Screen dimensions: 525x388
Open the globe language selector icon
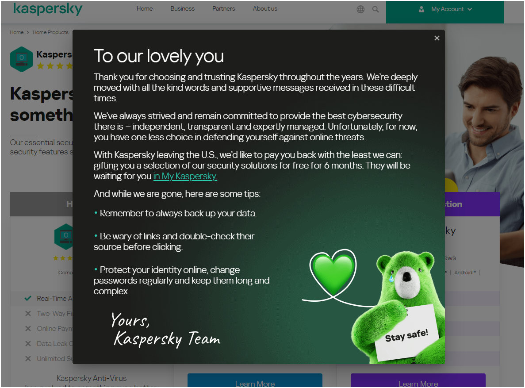click(360, 9)
